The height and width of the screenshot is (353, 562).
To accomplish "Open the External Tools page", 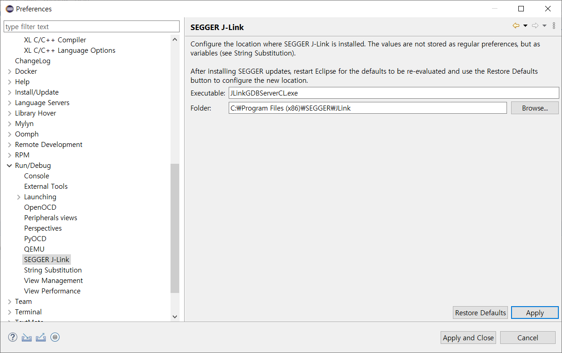I will pyautogui.click(x=46, y=187).
